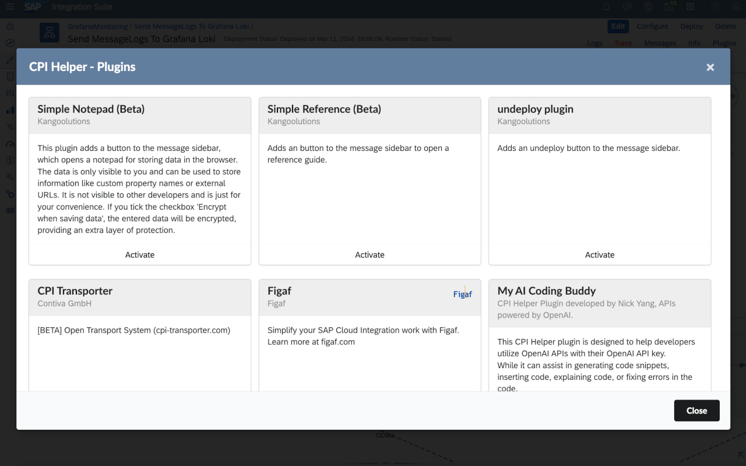This screenshot has height=466, width=746.
Task: Go to Home in left sidebar
Action: point(10,27)
